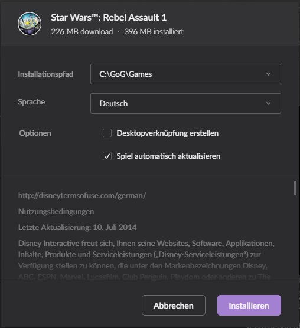Click the Installationspfad label

tap(45, 74)
